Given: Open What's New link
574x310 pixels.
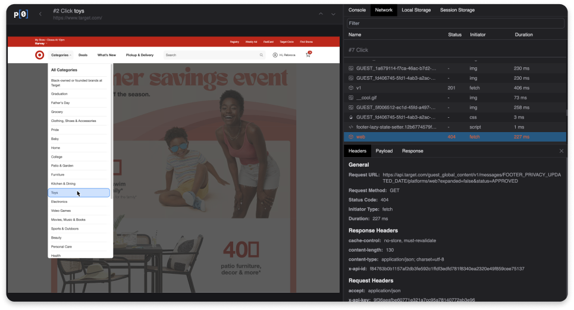Looking at the screenshot, I should [x=106, y=55].
